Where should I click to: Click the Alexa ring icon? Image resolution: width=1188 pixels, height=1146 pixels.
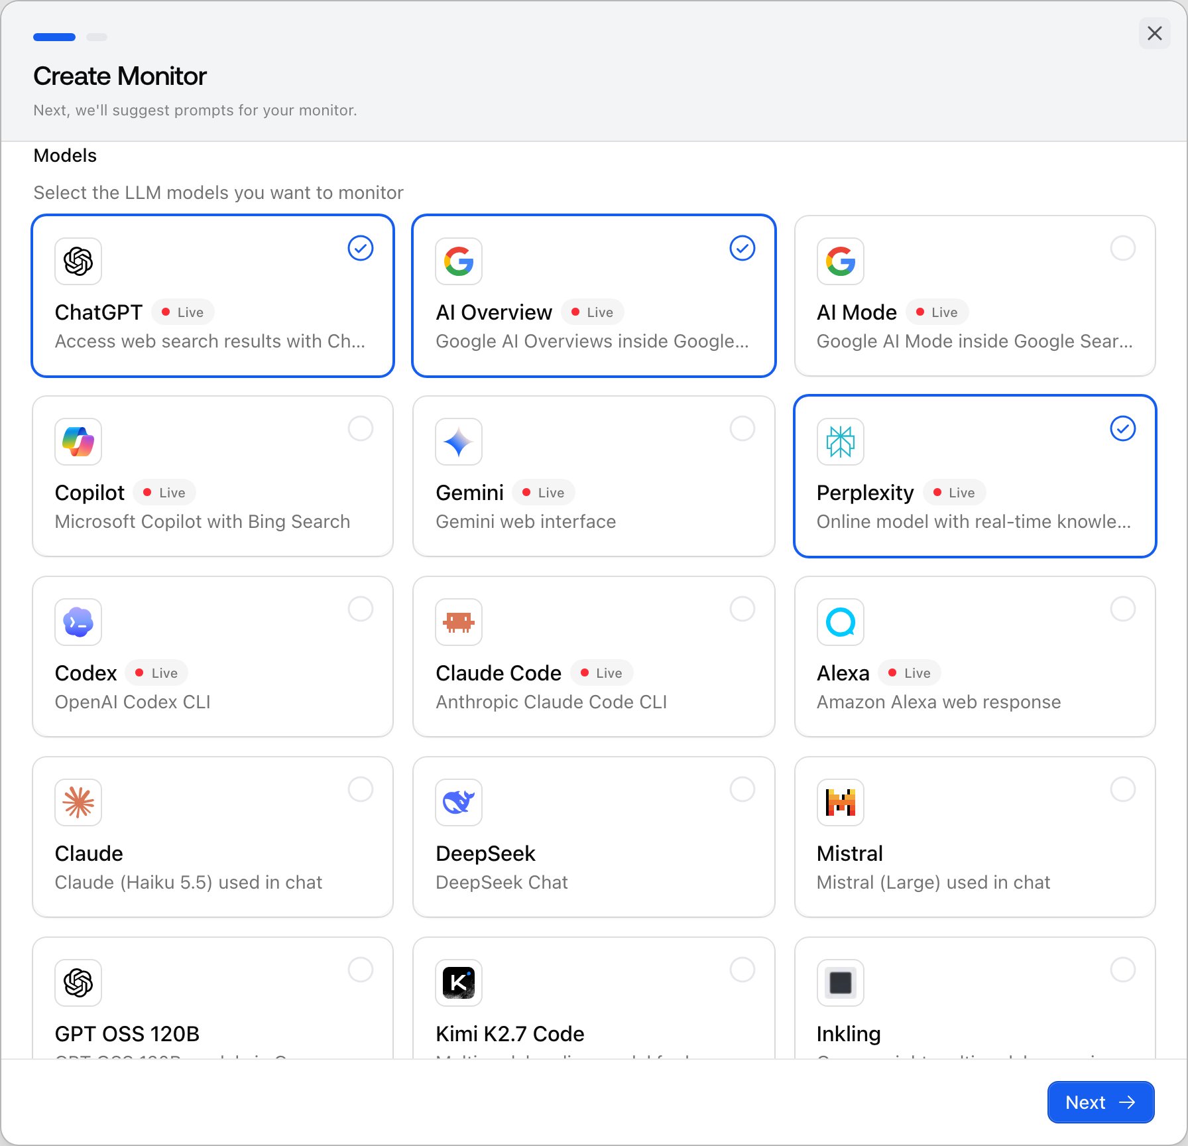(x=841, y=622)
